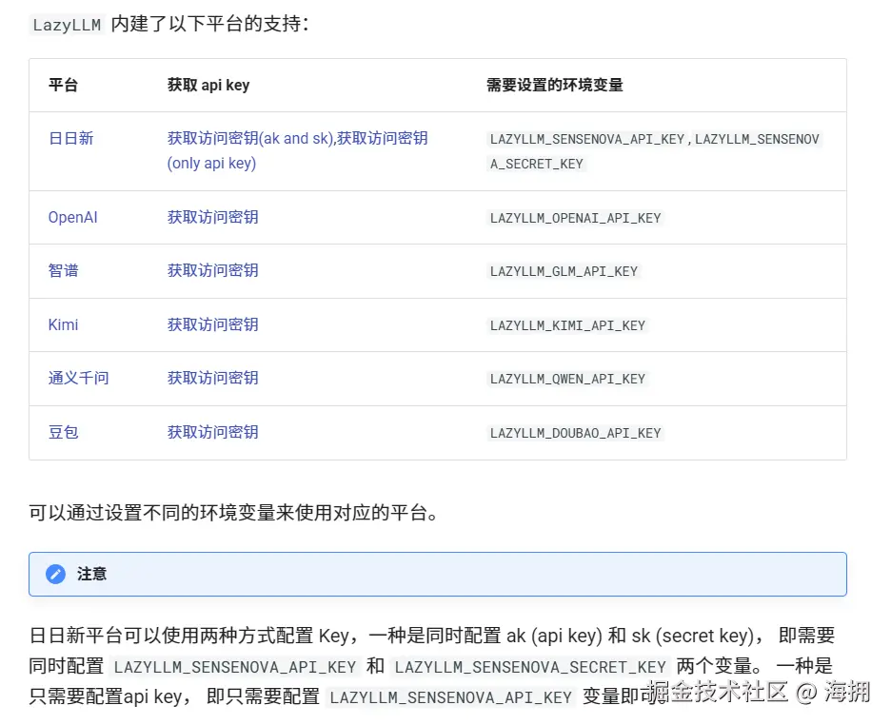Screen dimensions: 891x725
Task: Click 获取访问密钥 (only api key) link
Action: [297, 150]
